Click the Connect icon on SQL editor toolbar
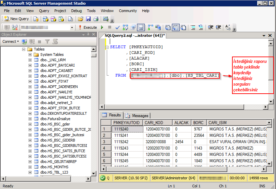 (x=7, y=27)
